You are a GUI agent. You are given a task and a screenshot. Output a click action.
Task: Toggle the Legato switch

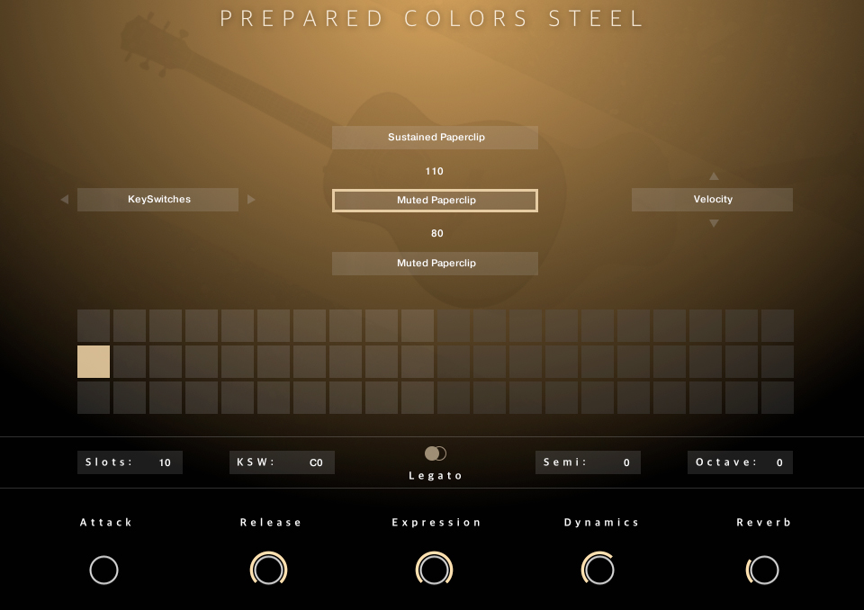click(x=436, y=453)
